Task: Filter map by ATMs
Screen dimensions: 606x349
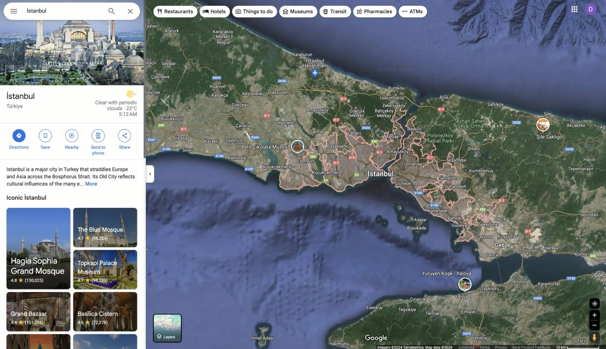Action: (413, 11)
